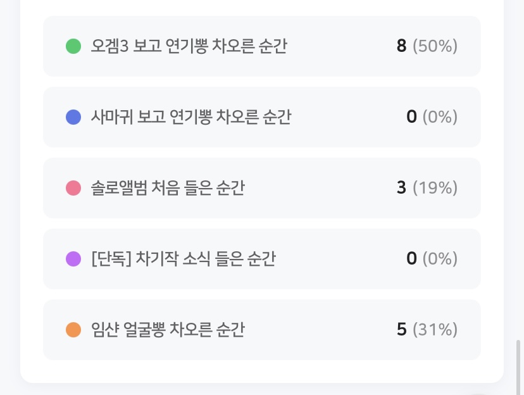Image resolution: width=524 pixels, height=395 pixels.
Task: Click the vote count 0 on 사마귀 row
Action: [411, 117]
